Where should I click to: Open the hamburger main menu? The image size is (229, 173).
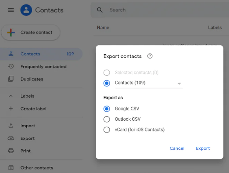(x=11, y=10)
